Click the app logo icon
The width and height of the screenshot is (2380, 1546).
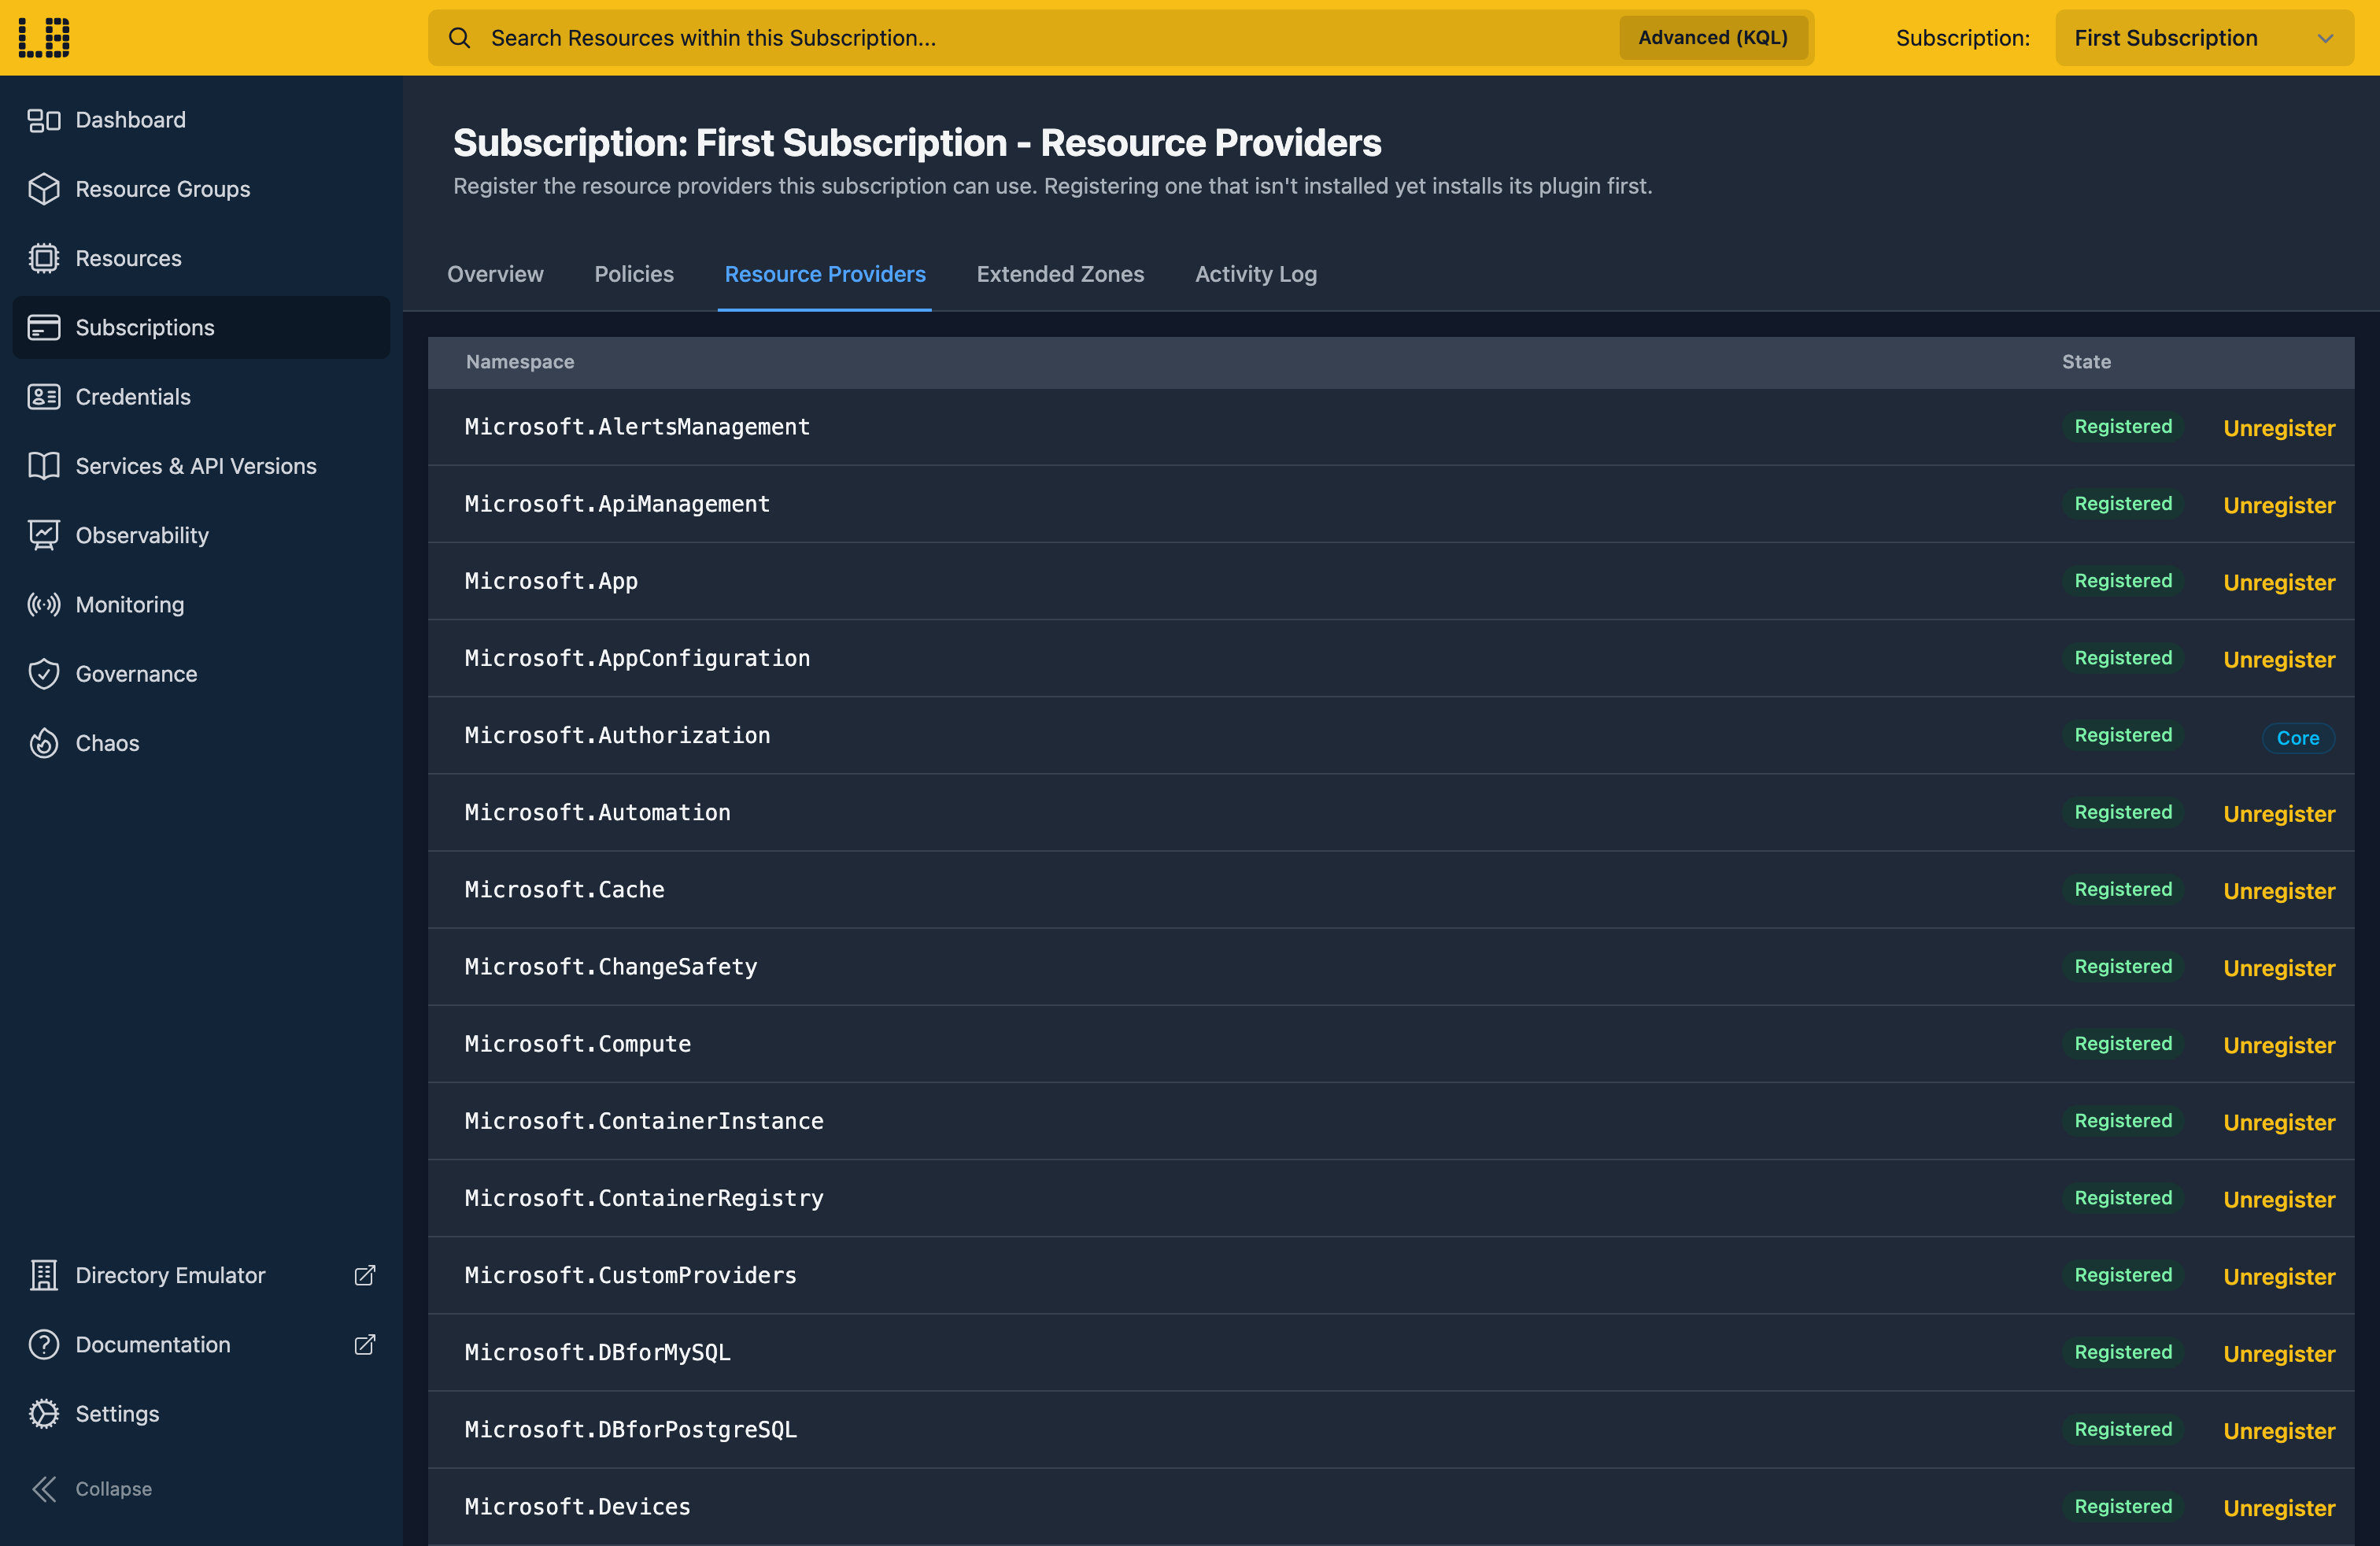coord(44,38)
